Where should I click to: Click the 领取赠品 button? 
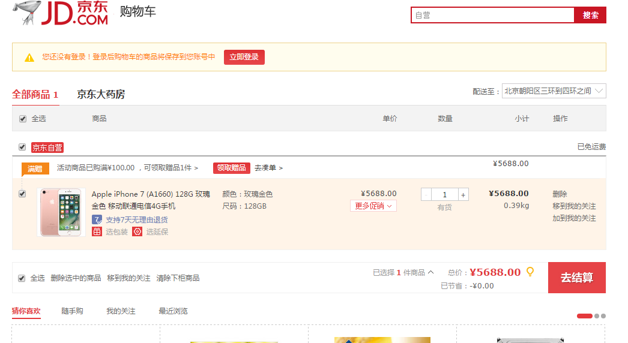(232, 168)
